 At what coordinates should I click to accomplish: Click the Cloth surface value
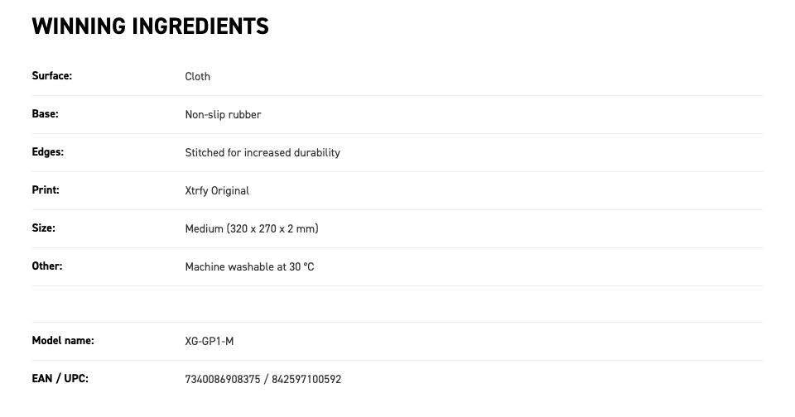[197, 76]
